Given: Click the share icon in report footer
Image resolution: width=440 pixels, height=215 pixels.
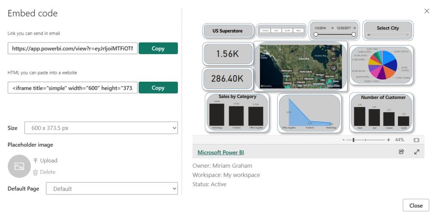Looking at the screenshot, I should (401, 152).
